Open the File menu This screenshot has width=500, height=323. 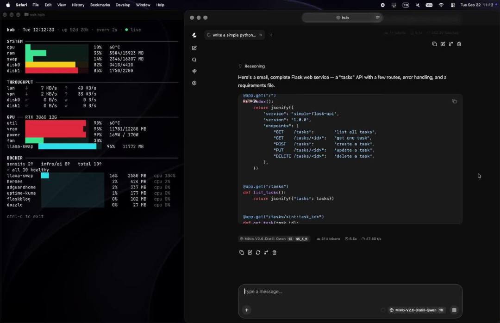pyautogui.click(x=36, y=5)
